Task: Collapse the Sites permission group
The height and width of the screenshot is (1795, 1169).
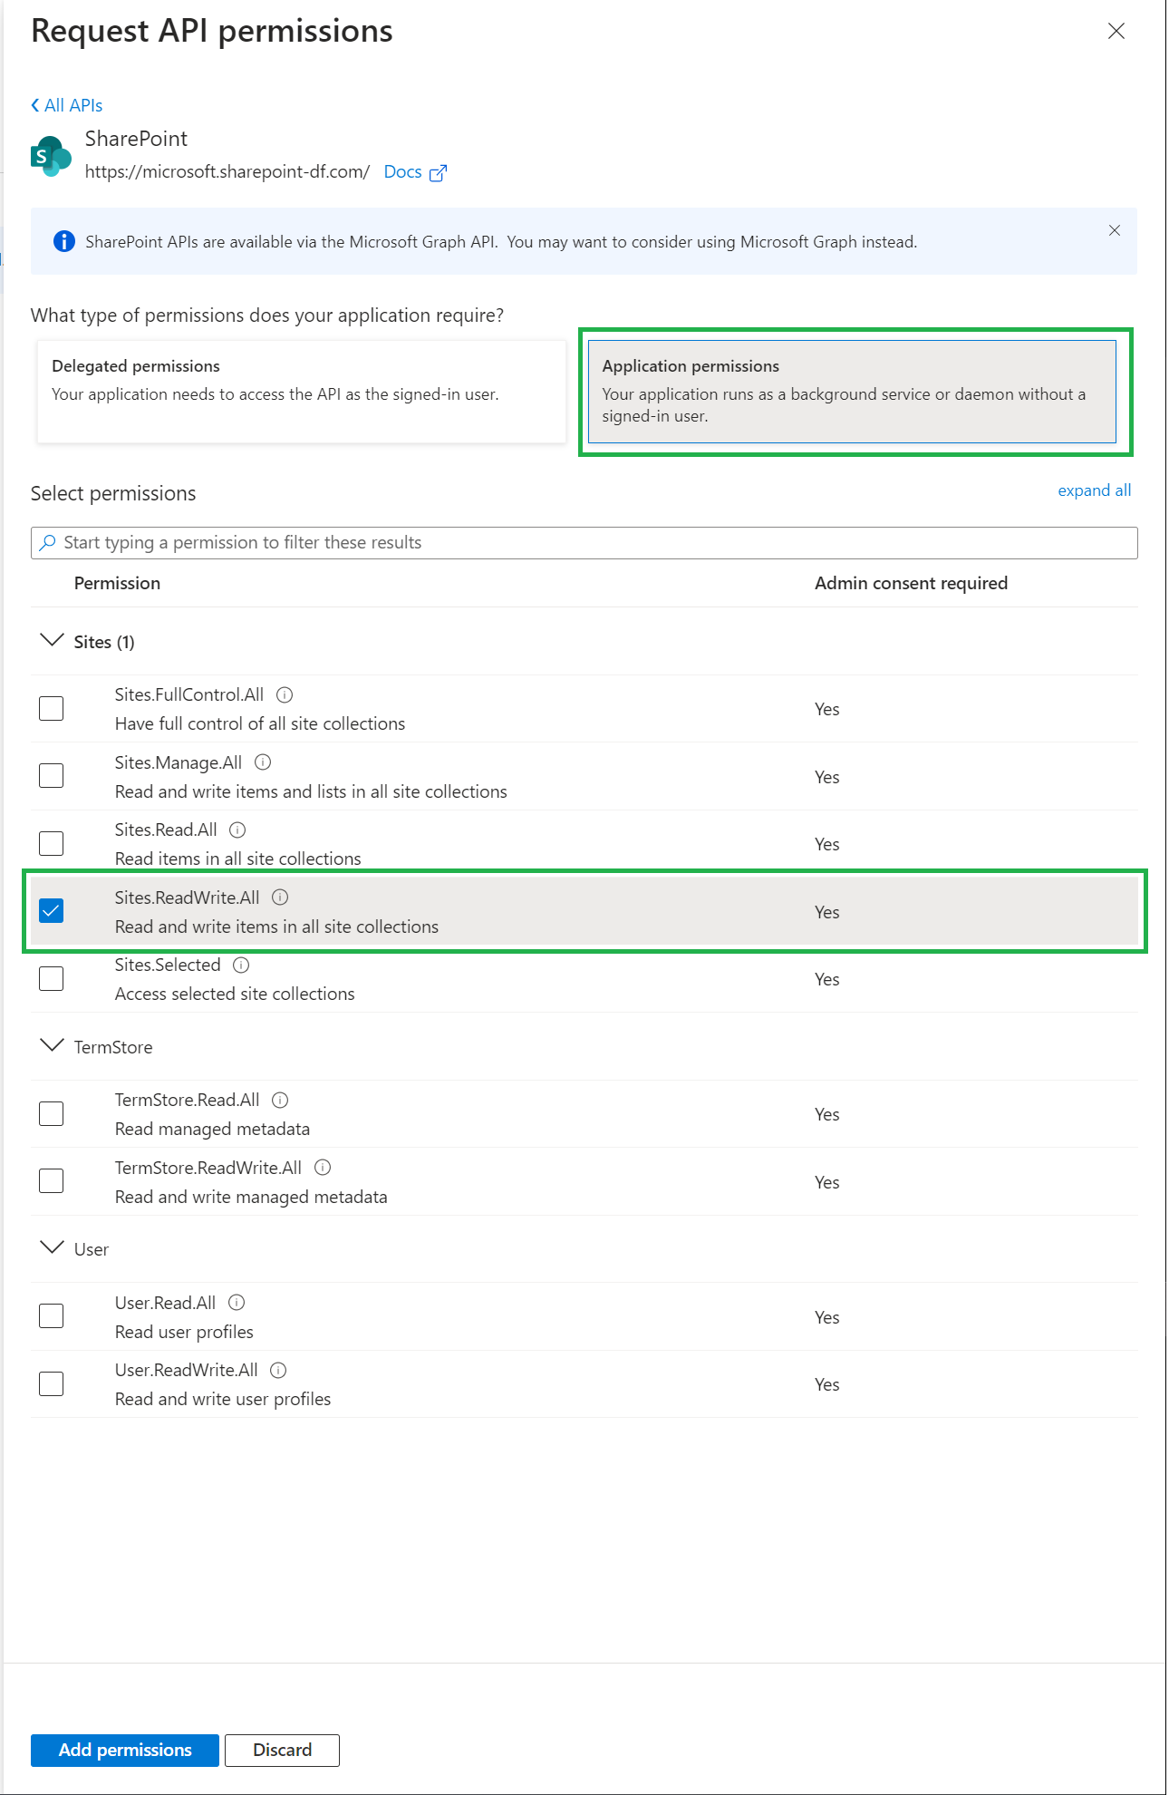Action: point(53,641)
